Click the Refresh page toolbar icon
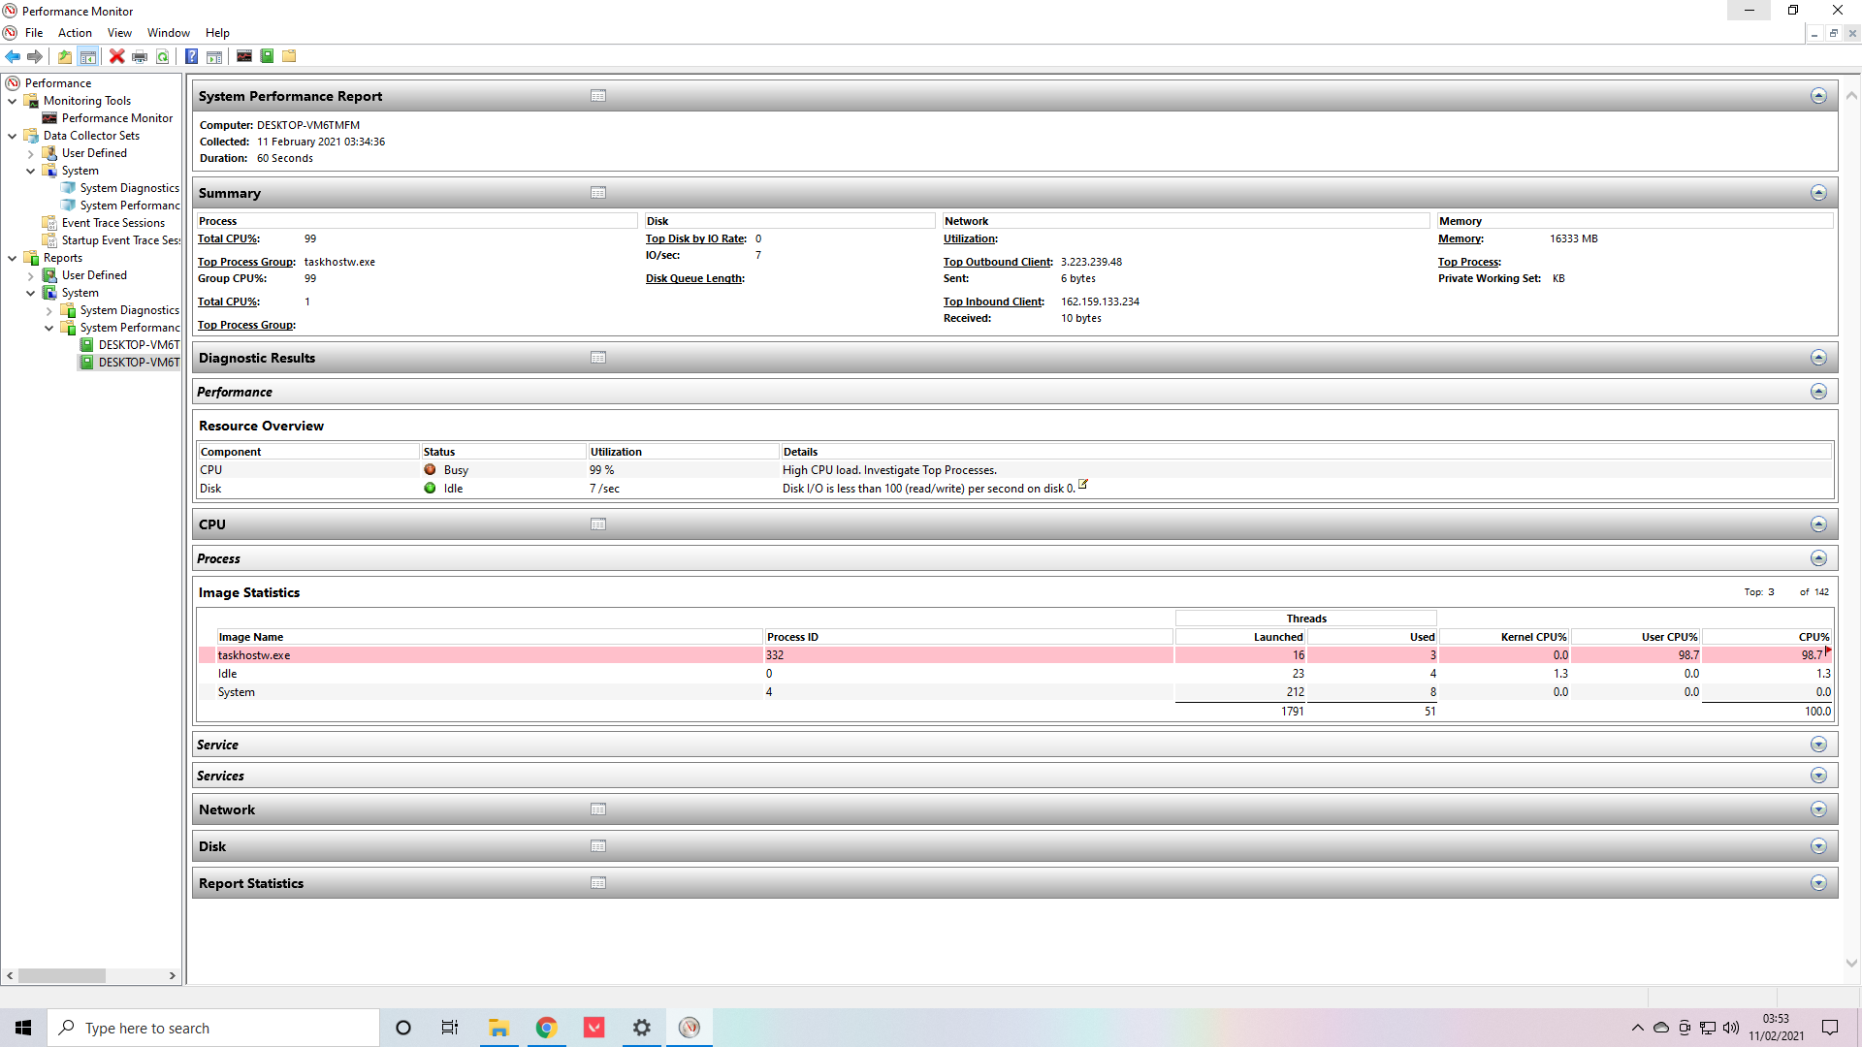This screenshot has width=1862, height=1047. point(163,56)
